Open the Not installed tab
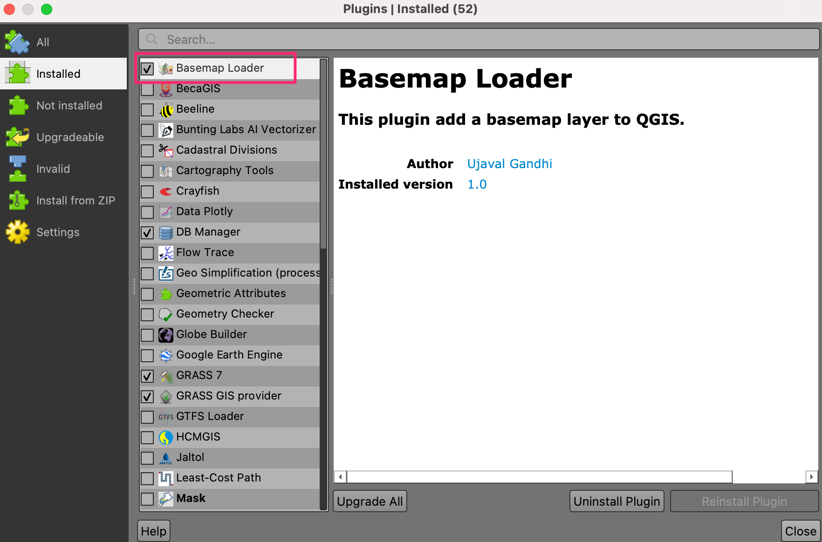The width and height of the screenshot is (822, 542). click(x=63, y=105)
